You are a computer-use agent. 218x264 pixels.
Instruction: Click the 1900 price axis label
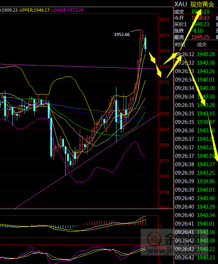[x=164, y=114]
